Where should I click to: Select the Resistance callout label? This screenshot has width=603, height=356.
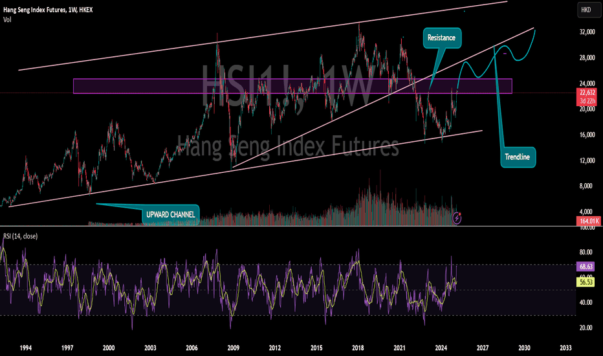pyautogui.click(x=441, y=38)
